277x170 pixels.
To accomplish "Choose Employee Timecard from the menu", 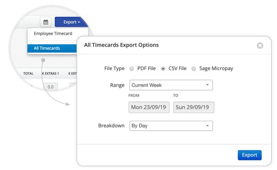I will pos(53,34).
